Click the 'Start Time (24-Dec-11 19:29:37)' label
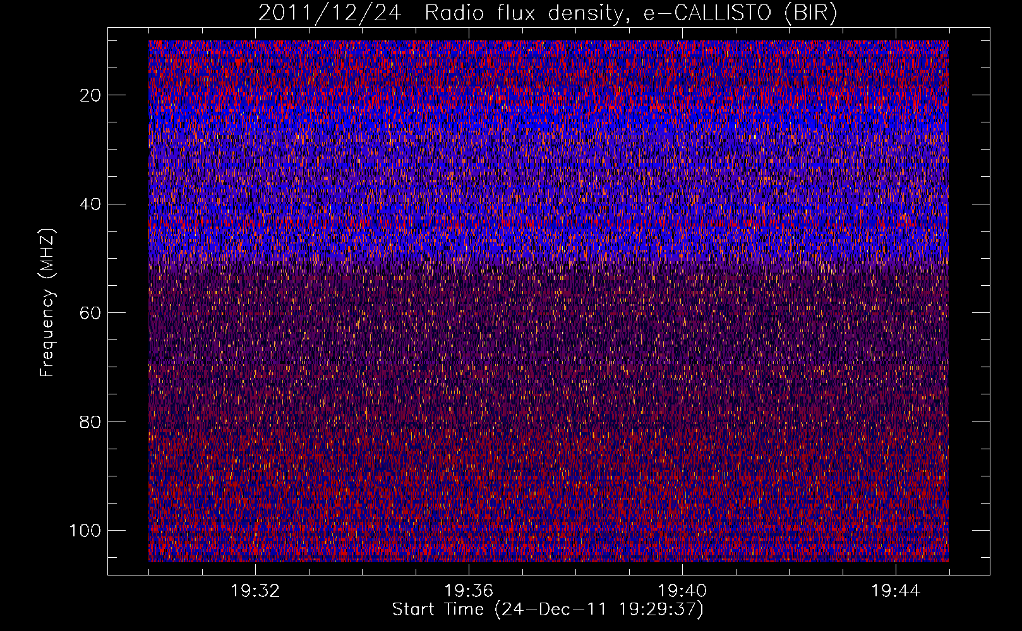The image size is (1022, 631). click(548, 610)
